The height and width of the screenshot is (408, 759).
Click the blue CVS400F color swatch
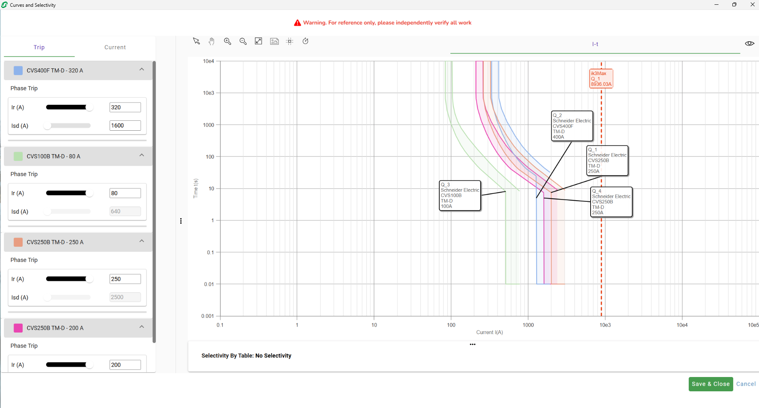(18, 71)
